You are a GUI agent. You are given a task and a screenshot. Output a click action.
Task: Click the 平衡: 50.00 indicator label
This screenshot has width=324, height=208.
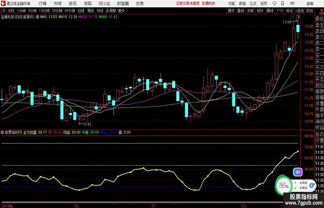(90, 132)
